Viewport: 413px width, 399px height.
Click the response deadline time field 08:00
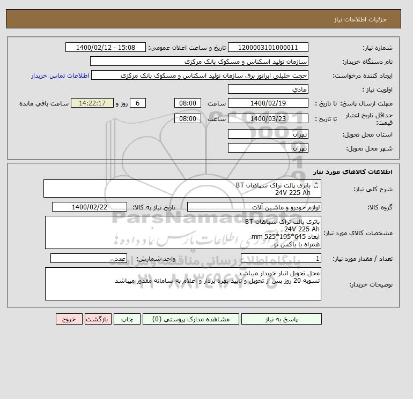pyautogui.click(x=188, y=103)
